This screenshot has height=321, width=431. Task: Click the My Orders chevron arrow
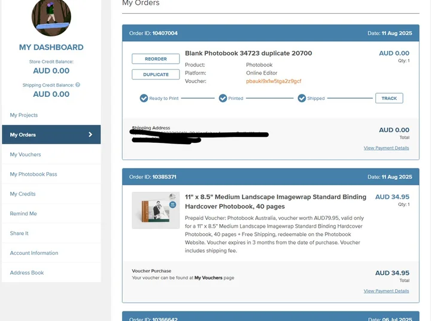coord(90,134)
